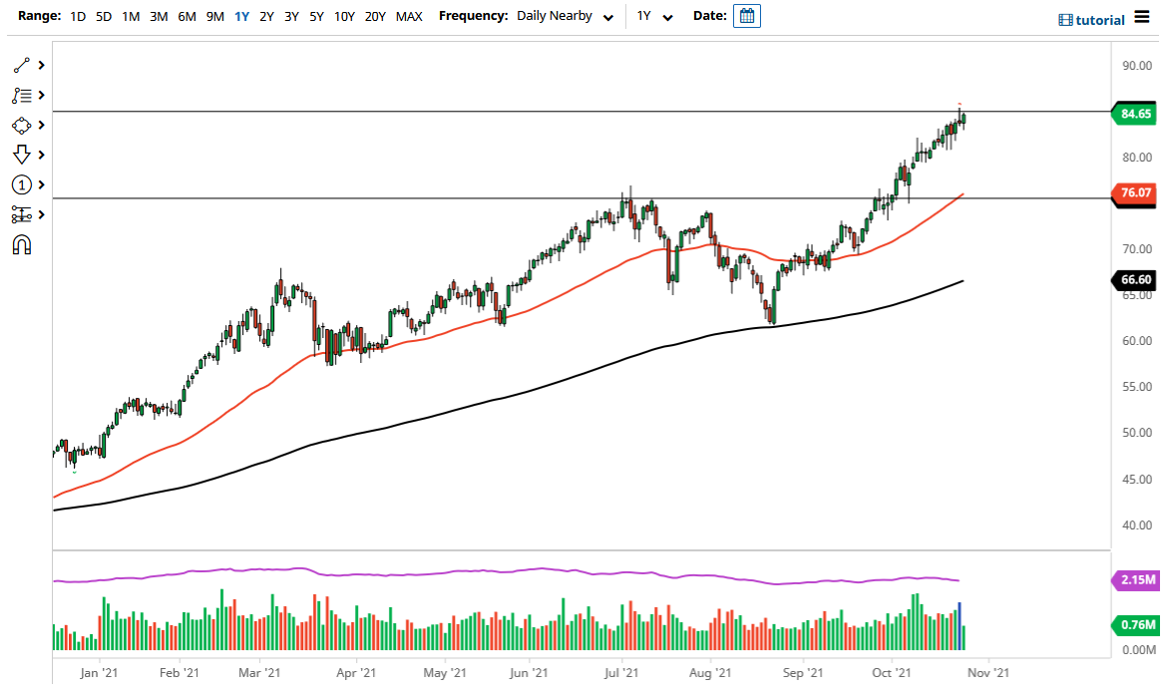1170x695 pixels.
Task: Click the red 76.07 price label
Action: tap(1134, 193)
